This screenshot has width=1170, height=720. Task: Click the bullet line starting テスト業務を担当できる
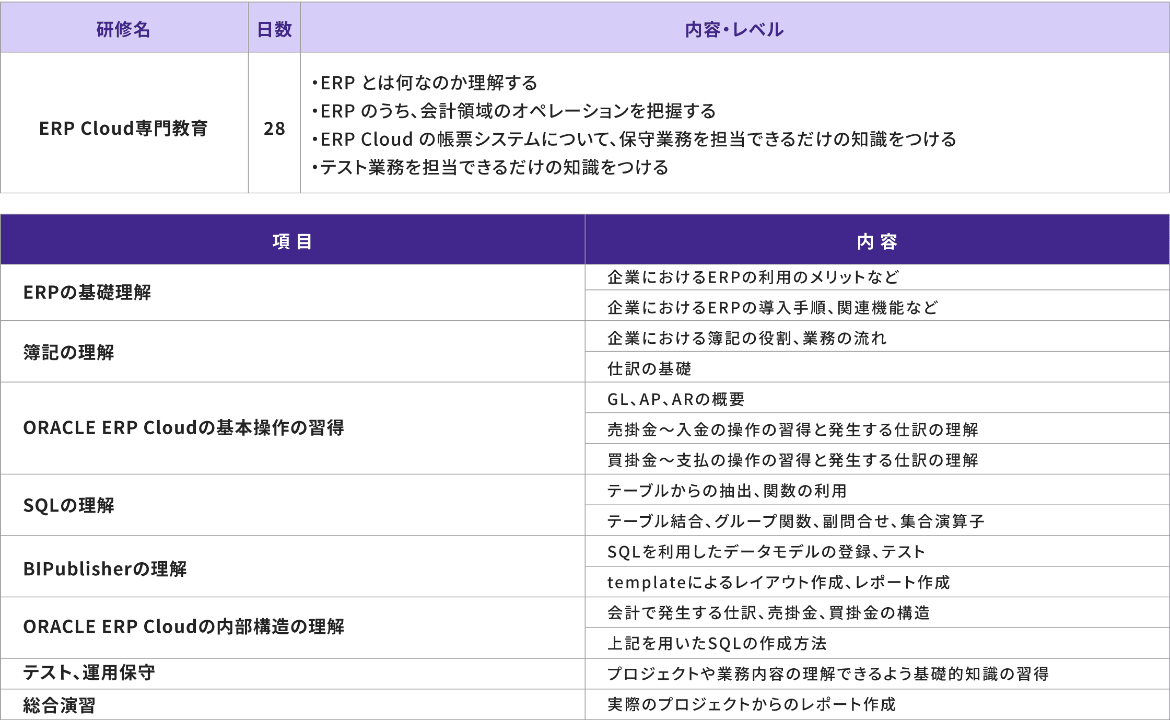(x=490, y=167)
